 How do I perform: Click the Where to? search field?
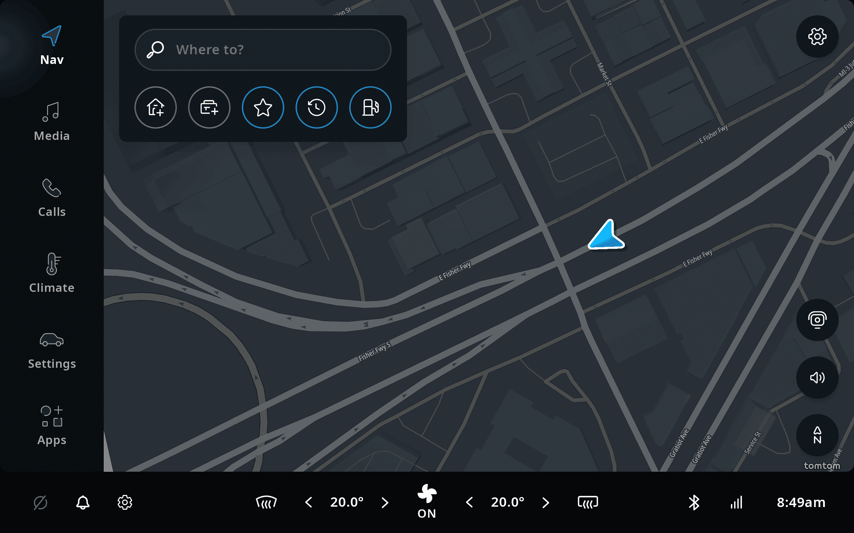point(263,50)
